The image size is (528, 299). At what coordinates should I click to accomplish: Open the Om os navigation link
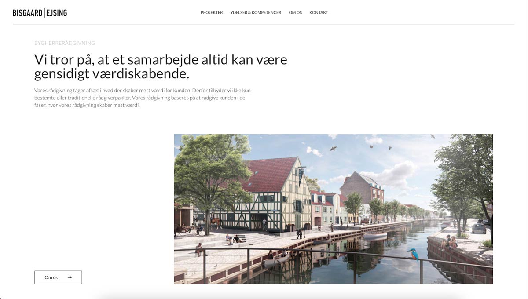tap(295, 13)
